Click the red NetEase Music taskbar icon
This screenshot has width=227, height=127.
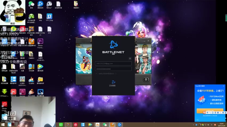pos(75,125)
